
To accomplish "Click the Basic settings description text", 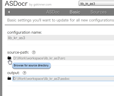I will 60,20.
